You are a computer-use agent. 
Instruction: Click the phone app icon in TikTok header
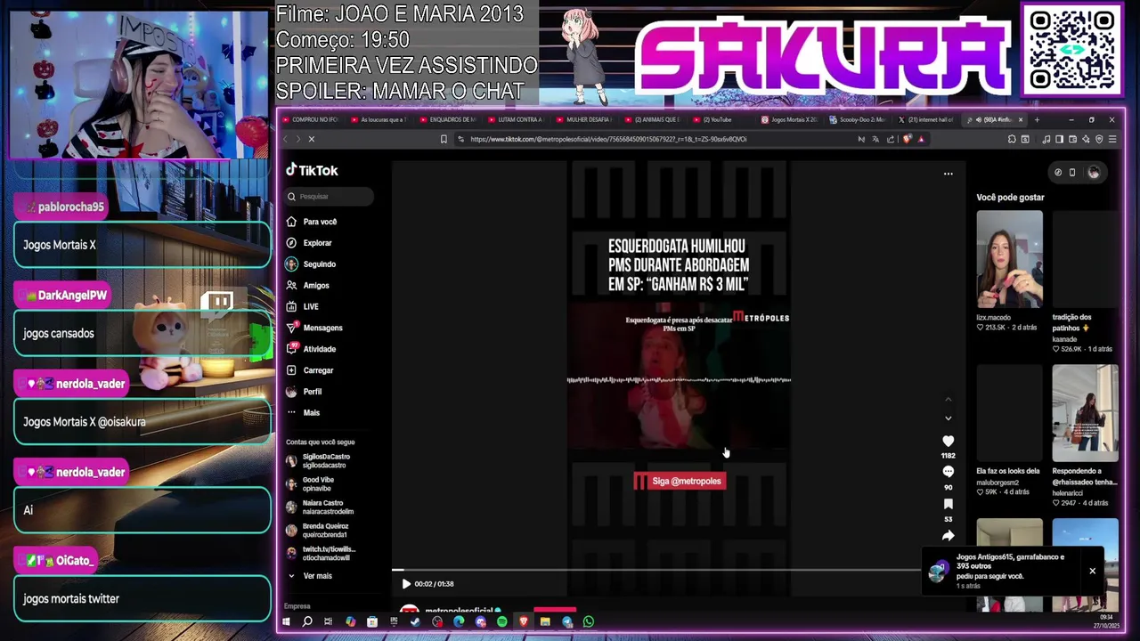point(1072,173)
